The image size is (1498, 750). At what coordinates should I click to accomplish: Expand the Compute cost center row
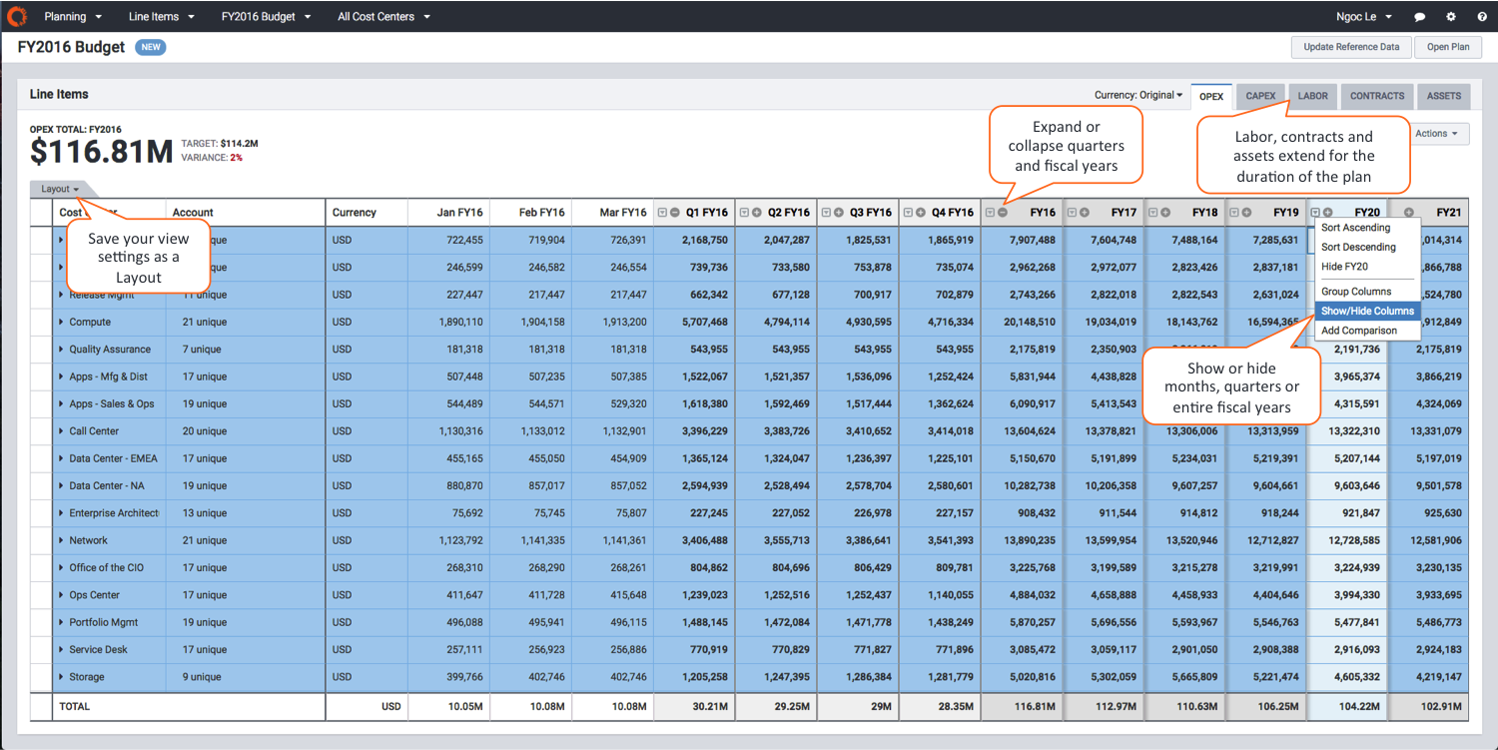click(61, 323)
